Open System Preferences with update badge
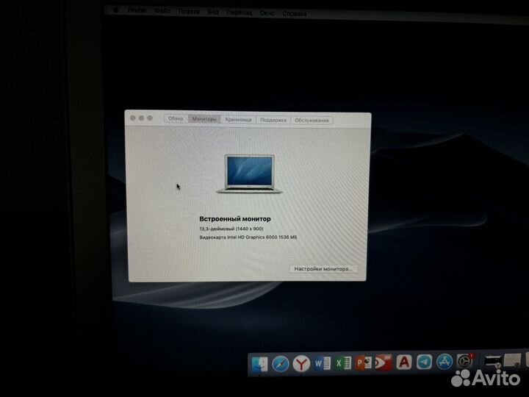The image size is (529, 397). (x=465, y=361)
